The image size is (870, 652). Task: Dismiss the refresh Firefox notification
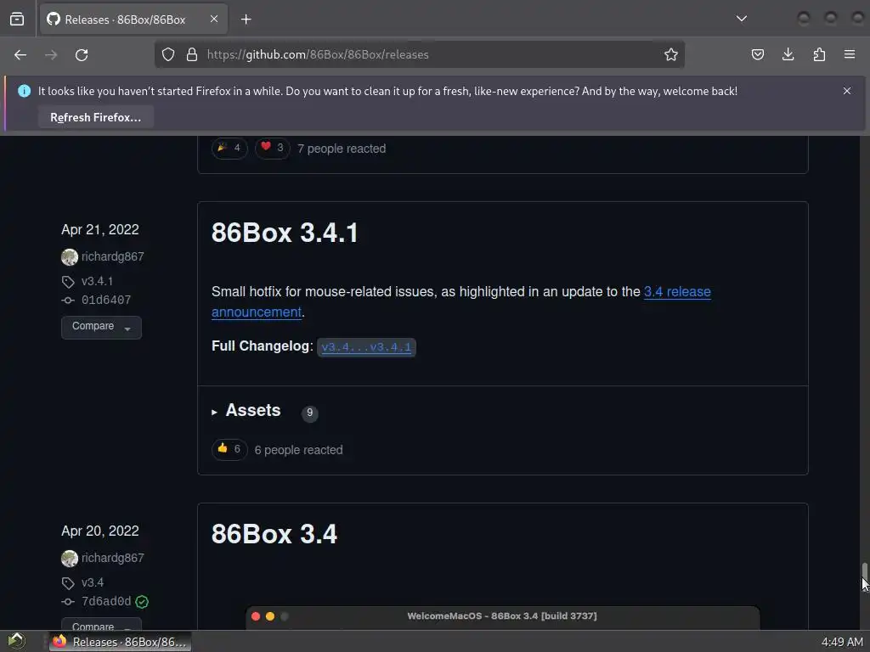tap(847, 91)
